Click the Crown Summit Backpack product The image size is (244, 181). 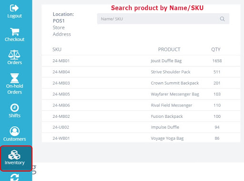coord(175,83)
